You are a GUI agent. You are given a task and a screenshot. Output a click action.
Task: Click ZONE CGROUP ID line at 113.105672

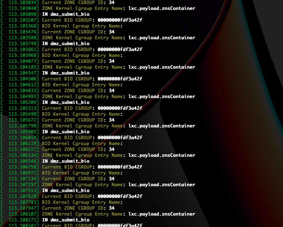point(58,120)
